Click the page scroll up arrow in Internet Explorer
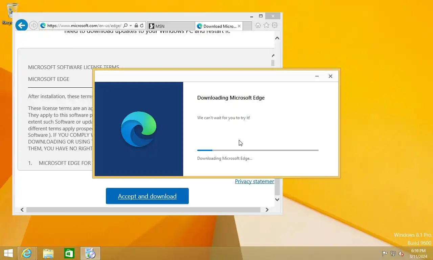Image resolution: width=433 pixels, height=260 pixels. (x=277, y=38)
